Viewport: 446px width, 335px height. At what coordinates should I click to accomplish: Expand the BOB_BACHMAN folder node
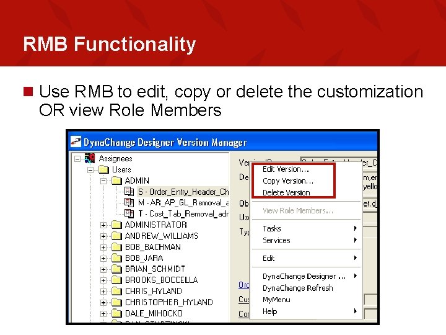(103, 248)
